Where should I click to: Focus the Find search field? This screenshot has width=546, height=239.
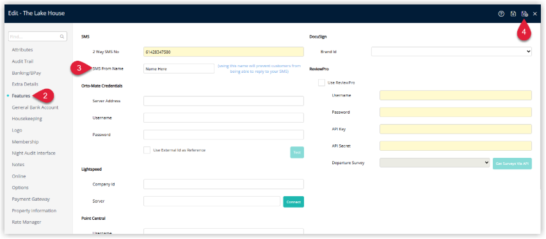click(x=38, y=36)
